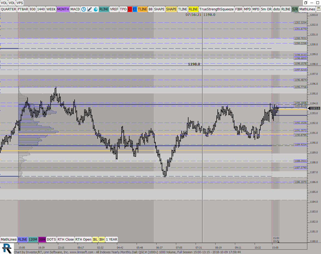Image resolution: width=321 pixels, height=254 pixels.
Task: Toggle the green S/R button
Action: 295,9
